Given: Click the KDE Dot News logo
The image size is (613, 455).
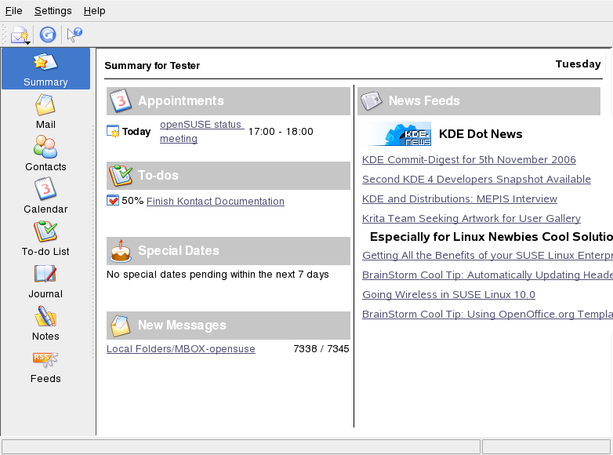Looking at the screenshot, I should coord(397,134).
